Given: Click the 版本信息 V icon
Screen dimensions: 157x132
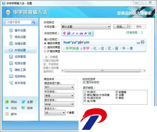Looking at the screenshot, I should (11, 83).
